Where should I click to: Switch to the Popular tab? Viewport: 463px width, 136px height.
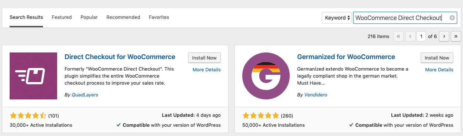(x=89, y=17)
